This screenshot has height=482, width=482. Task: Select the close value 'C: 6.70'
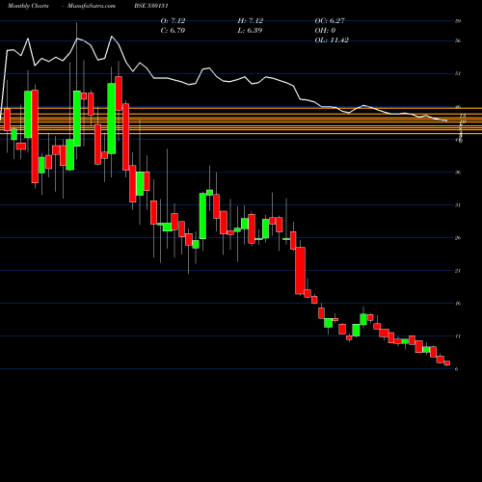[173, 31]
